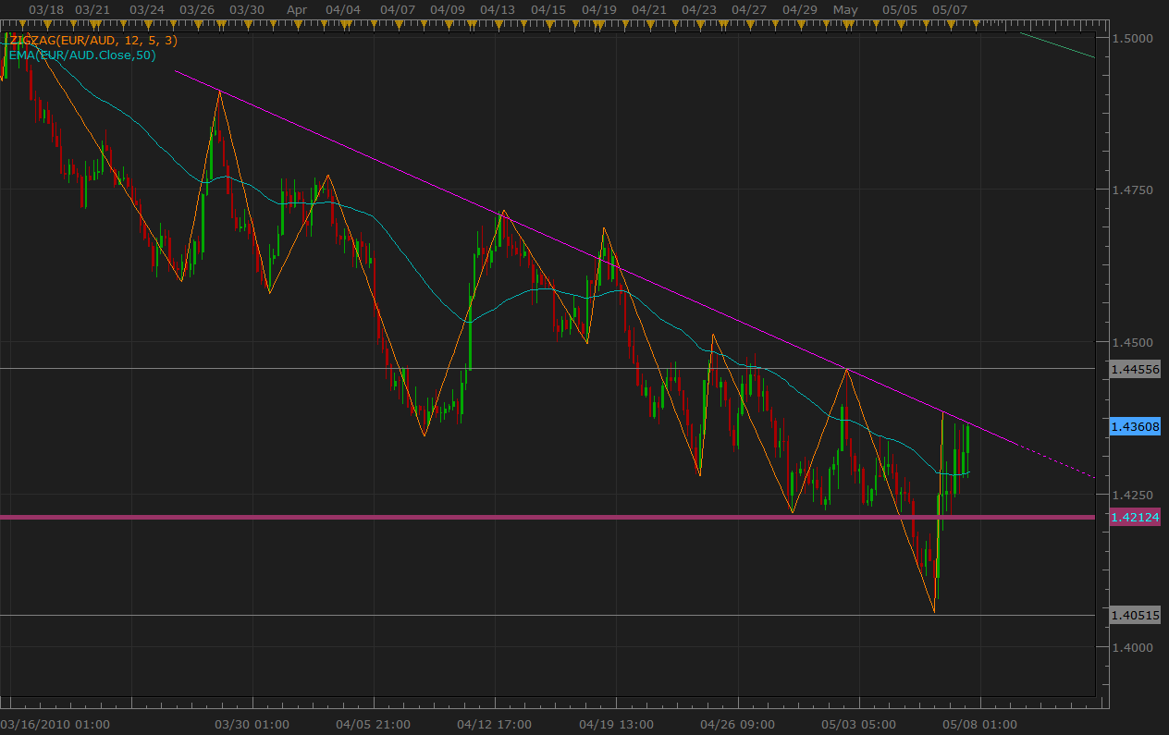The width and height of the screenshot is (1169, 735).
Task: Click the yellow marker below the 04/29 date
Action: 799,21
